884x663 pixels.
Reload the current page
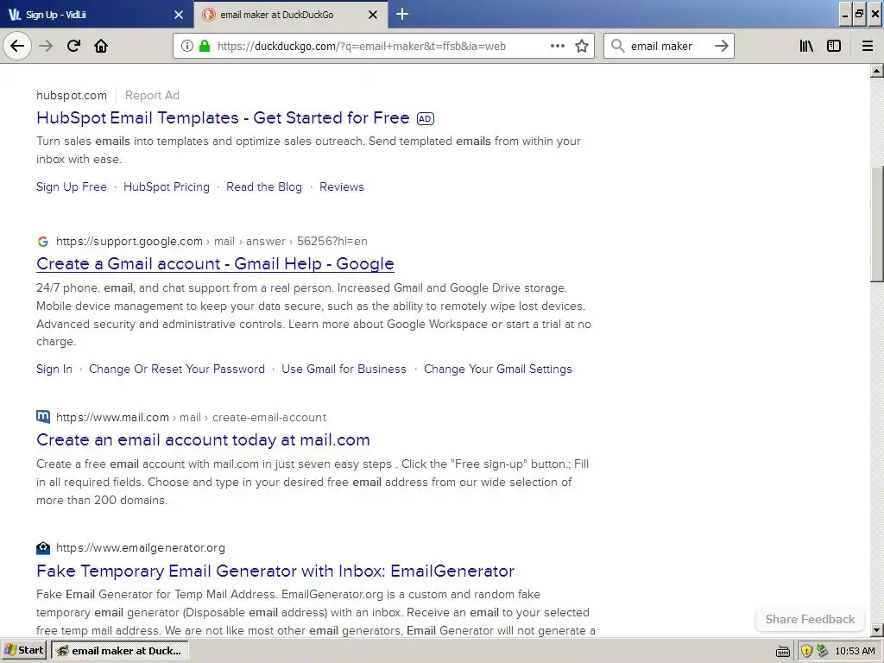point(73,46)
